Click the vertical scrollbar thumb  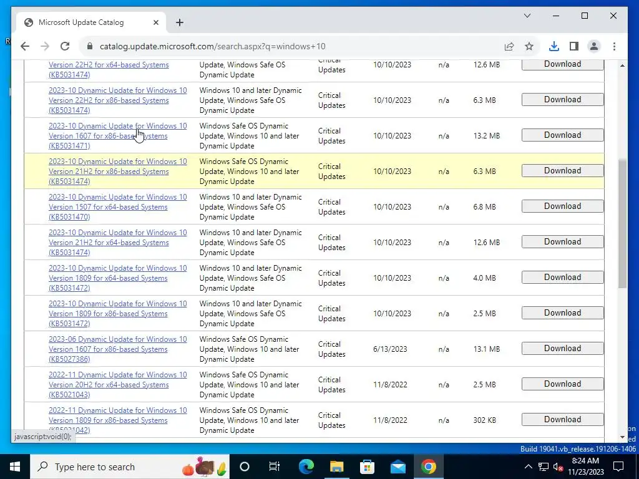click(622, 224)
